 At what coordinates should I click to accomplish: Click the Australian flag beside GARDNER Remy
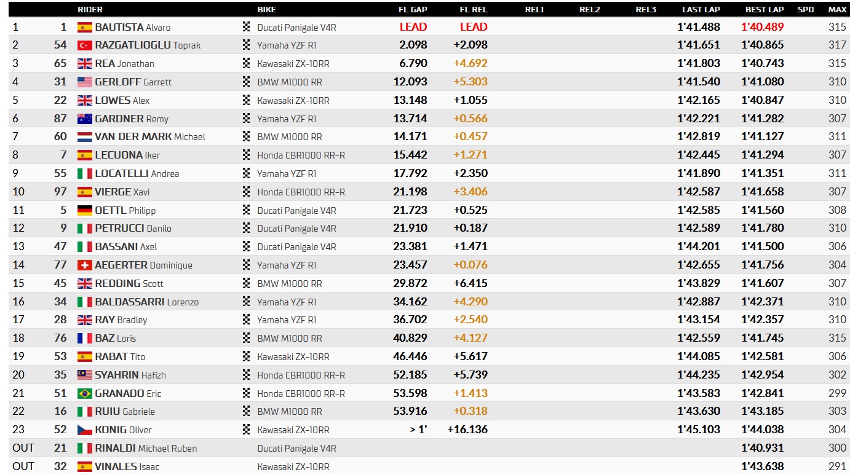click(x=85, y=119)
